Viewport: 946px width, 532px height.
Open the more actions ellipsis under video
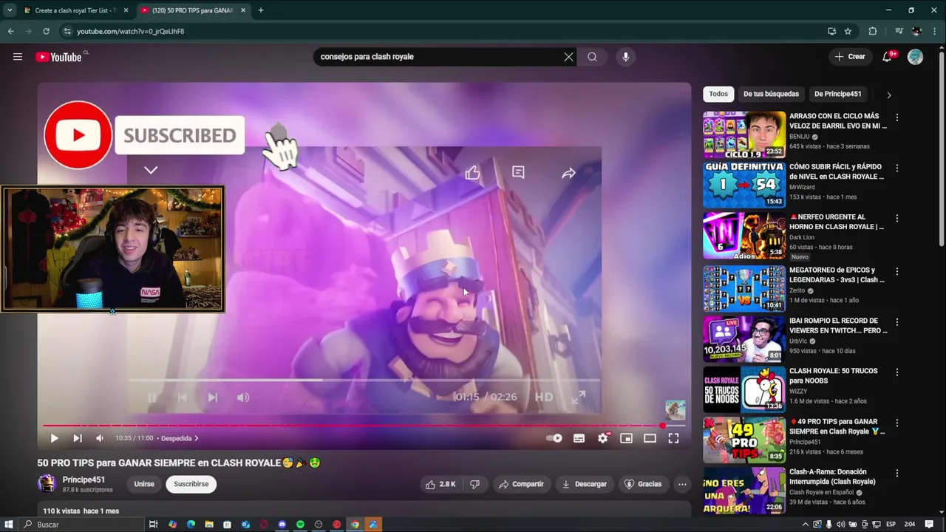(682, 484)
